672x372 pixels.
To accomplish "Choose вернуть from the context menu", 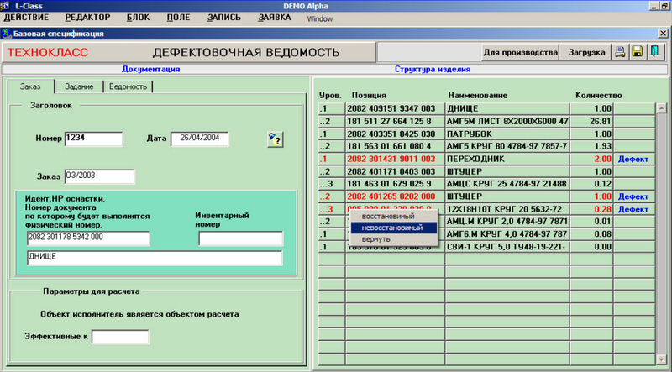I will click(394, 239).
